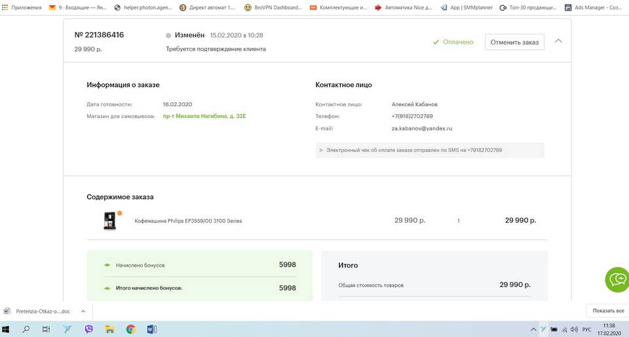The image size is (629, 337).
Task: Open the battery status tray icon
Action: pos(554,329)
